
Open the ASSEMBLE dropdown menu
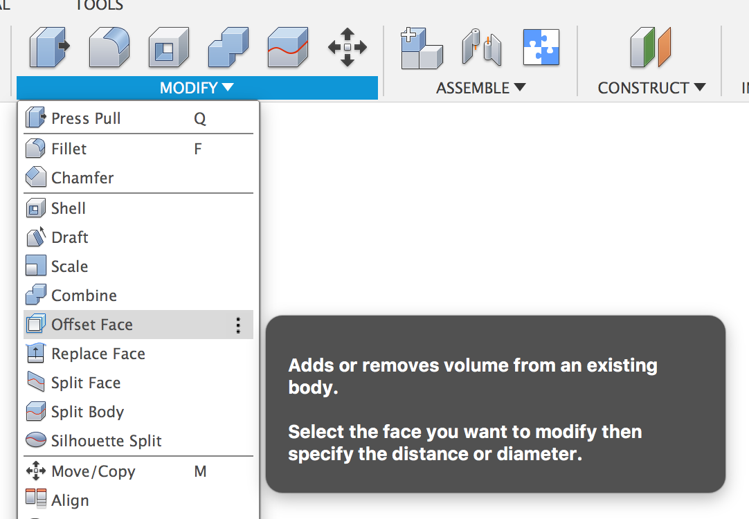tap(480, 88)
